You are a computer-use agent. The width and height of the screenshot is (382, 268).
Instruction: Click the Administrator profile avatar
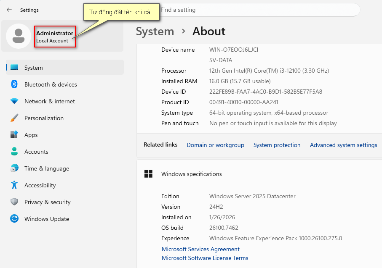[19, 36]
